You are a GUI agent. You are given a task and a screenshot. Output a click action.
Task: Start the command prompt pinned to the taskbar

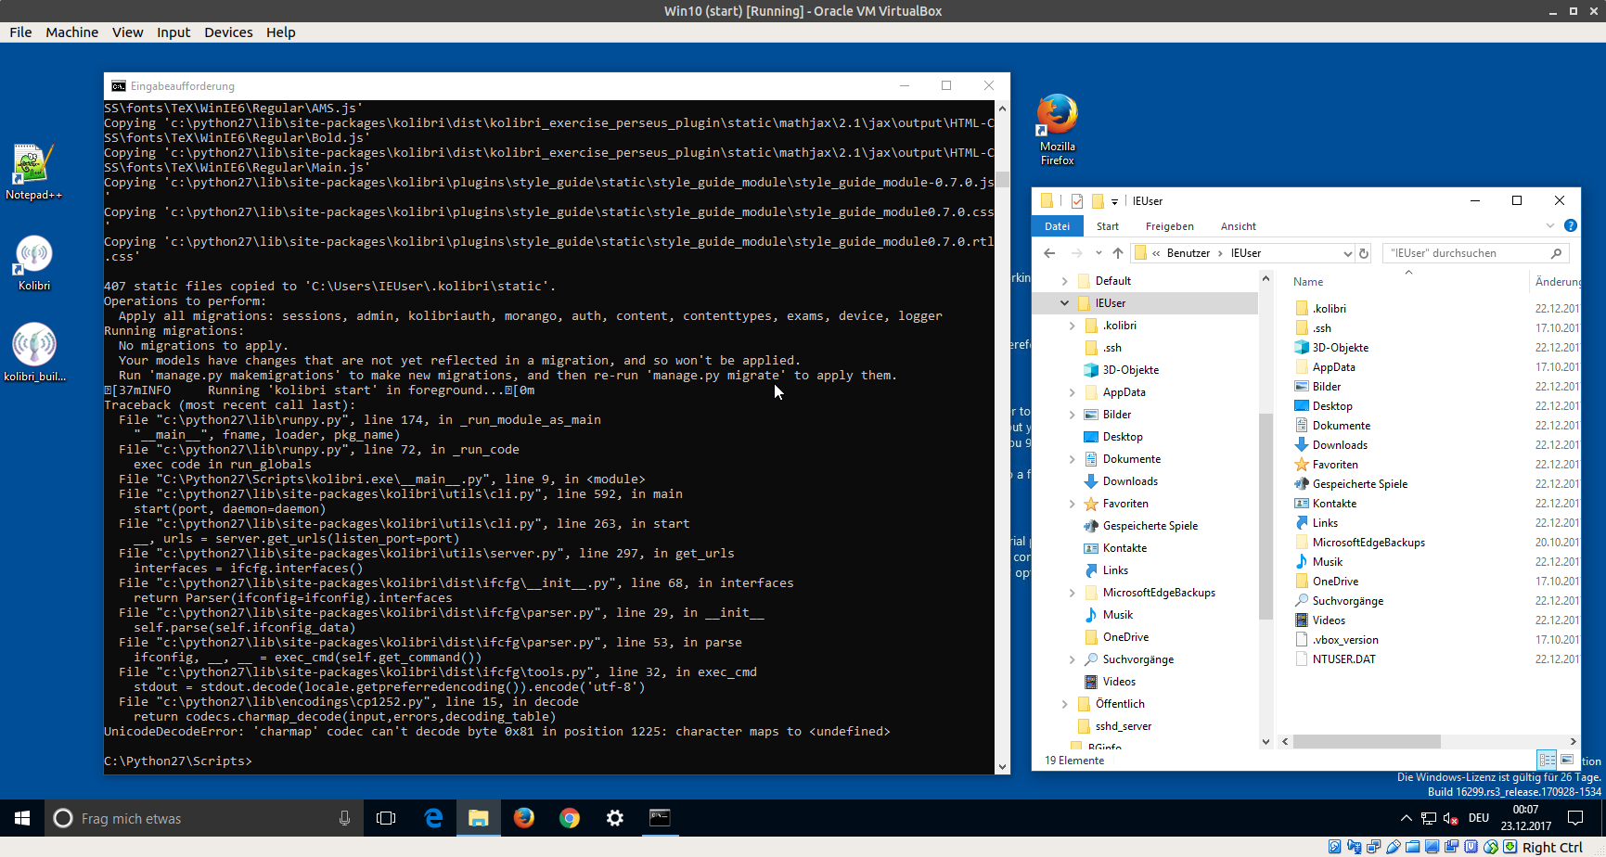661,818
